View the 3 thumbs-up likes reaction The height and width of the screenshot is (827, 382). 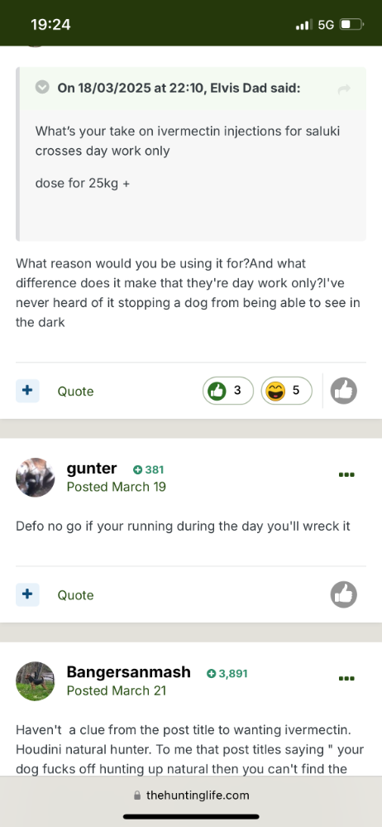228,391
